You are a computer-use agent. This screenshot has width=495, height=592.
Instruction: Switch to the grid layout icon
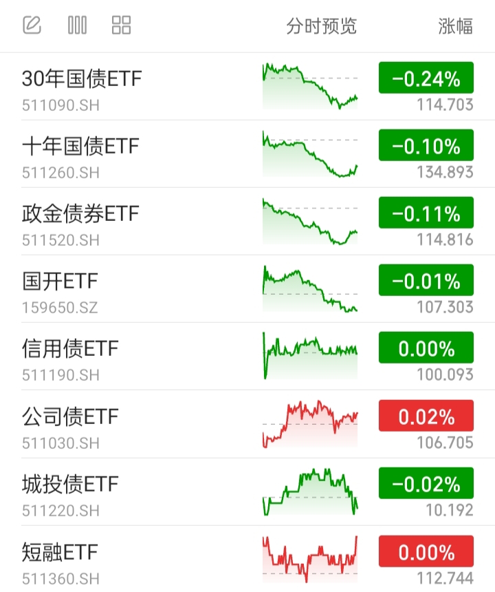click(x=121, y=26)
